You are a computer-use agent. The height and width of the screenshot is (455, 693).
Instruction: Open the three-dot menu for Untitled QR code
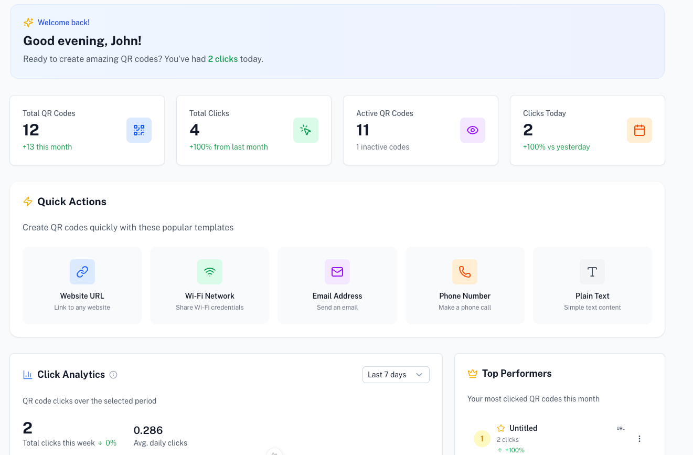tap(639, 438)
